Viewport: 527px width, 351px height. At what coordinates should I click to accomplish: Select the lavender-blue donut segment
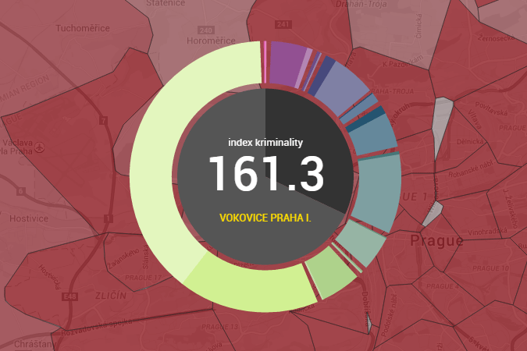[341, 83]
